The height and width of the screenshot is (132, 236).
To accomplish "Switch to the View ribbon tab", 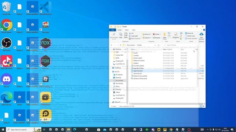I will [133, 30].
